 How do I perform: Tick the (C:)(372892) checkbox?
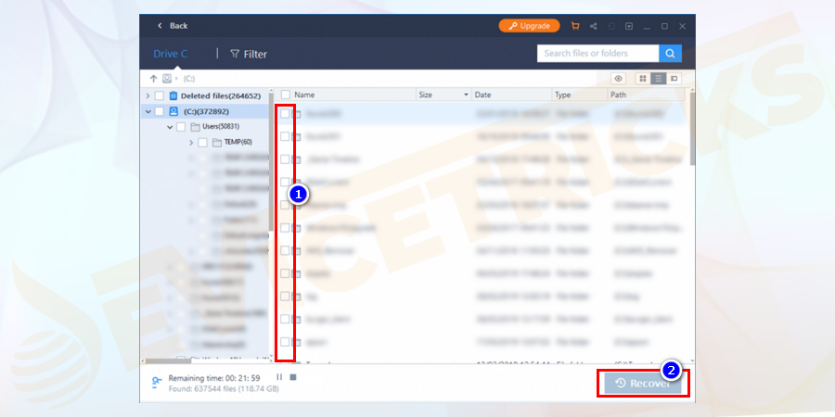point(159,112)
